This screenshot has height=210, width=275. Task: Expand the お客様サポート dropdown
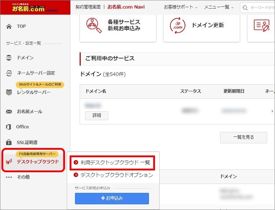pyautogui.click(x=181, y=7)
